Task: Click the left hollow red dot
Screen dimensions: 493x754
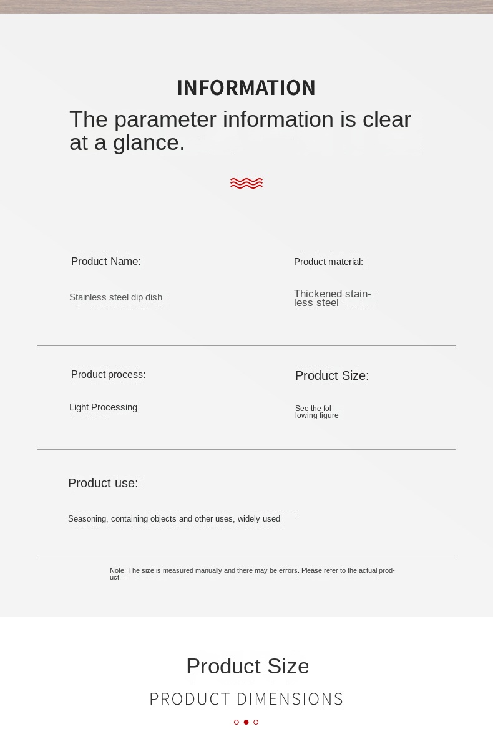Action: (237, 722)
